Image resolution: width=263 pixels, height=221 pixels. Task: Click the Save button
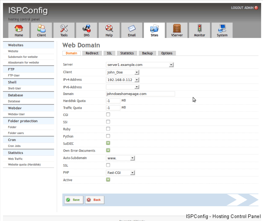74,200
